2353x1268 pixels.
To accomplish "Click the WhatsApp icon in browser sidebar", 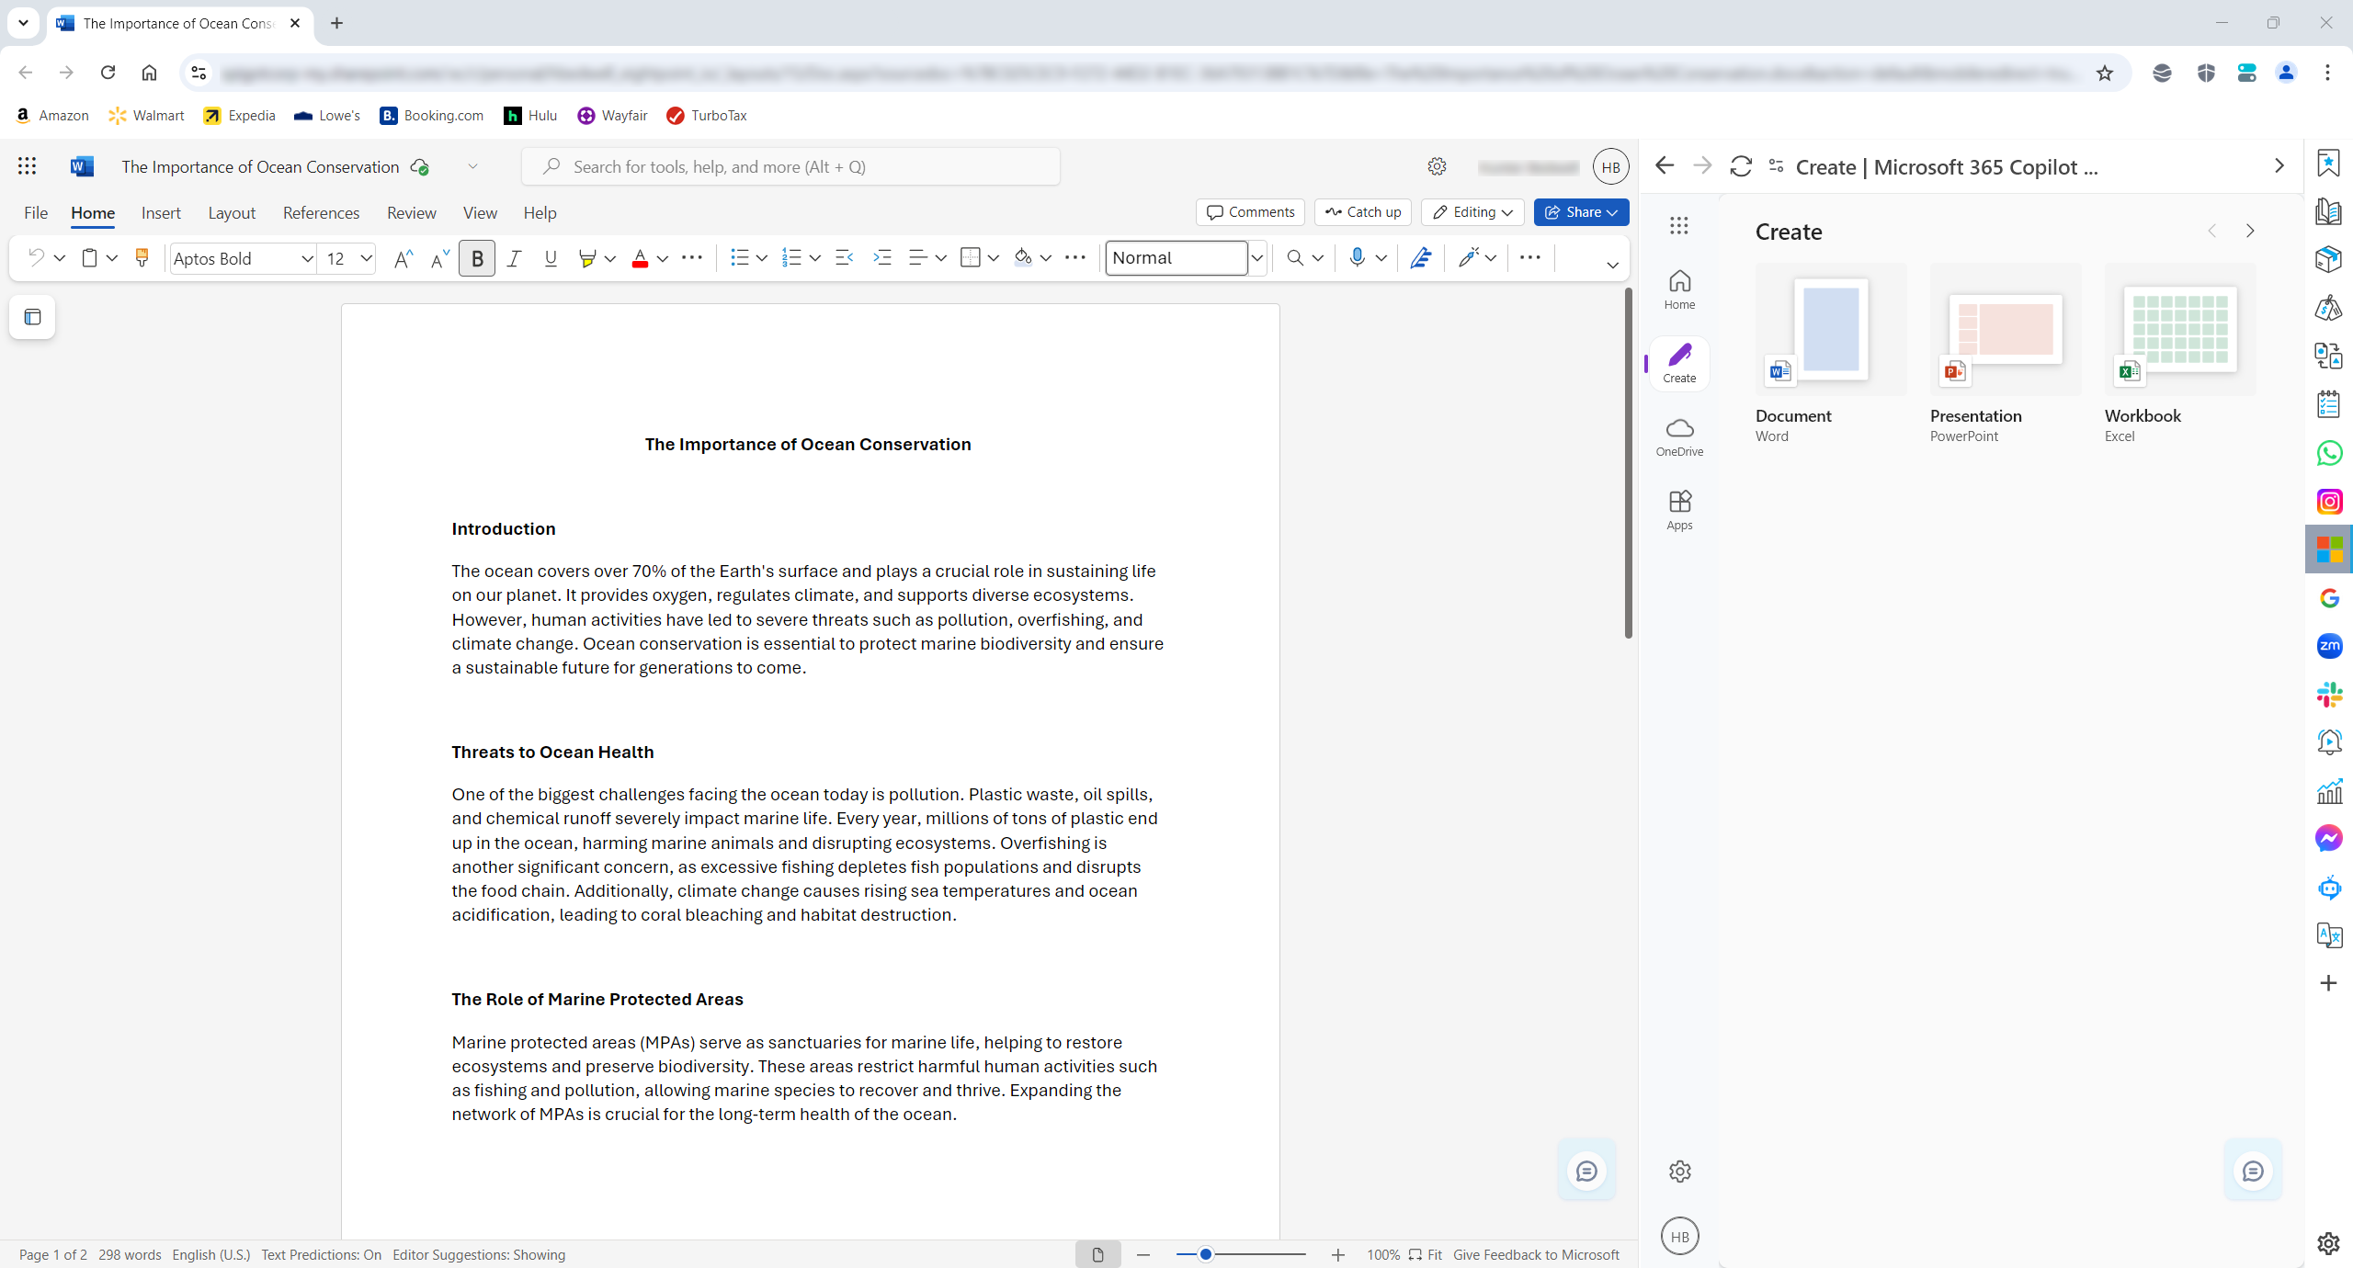I will pos(2329,453).
